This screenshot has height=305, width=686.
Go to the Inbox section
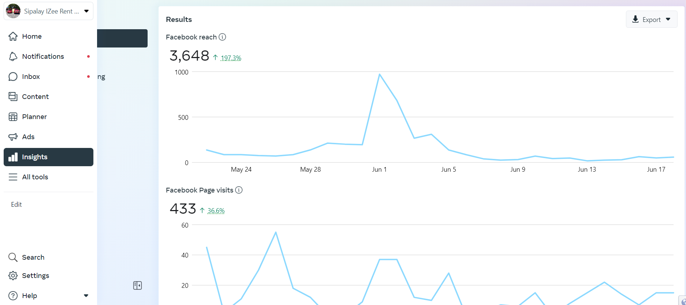[48, 76]
